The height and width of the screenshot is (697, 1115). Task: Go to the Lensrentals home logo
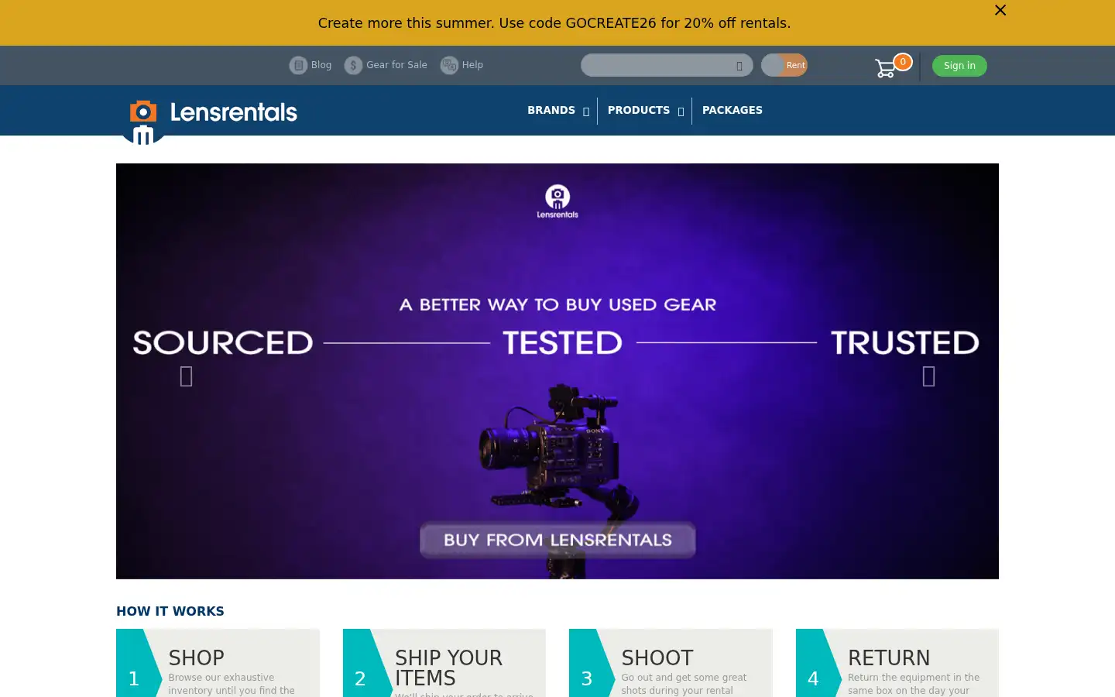[x=210, y=120]
